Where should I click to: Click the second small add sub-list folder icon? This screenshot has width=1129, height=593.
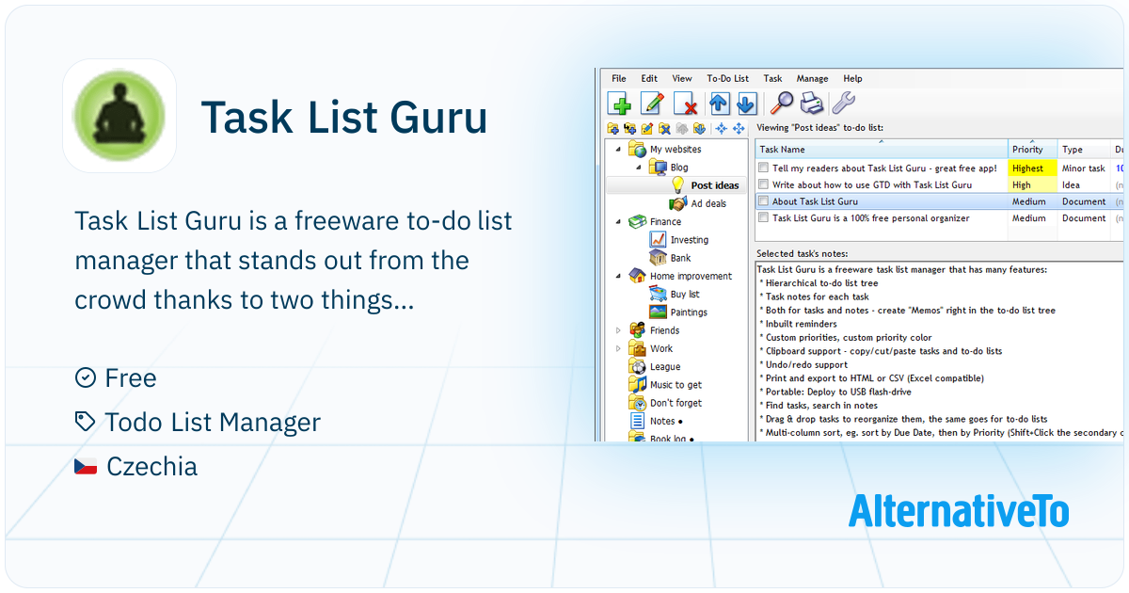[x=630, y=128]
